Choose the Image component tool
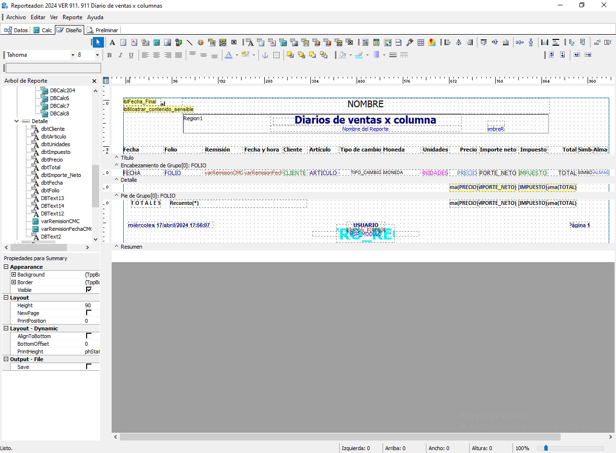616x453 pixels. (x=167, y=42)
